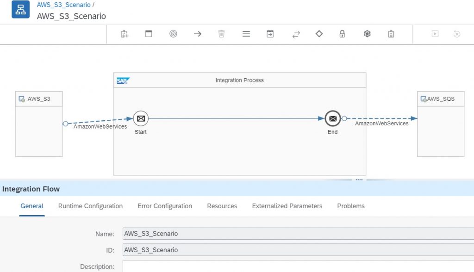Select receiver AmazonWebServices adapter label
The height and width of the screenshot is (272, 474).
[x=381, y=124]
